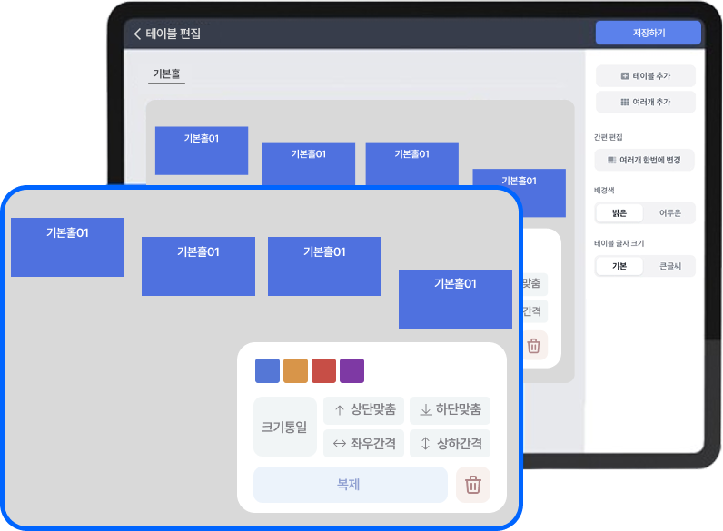Open 여러개 한번에 변경 bulk edit
This screenshot has width=723, height=531.
(645, 160)
